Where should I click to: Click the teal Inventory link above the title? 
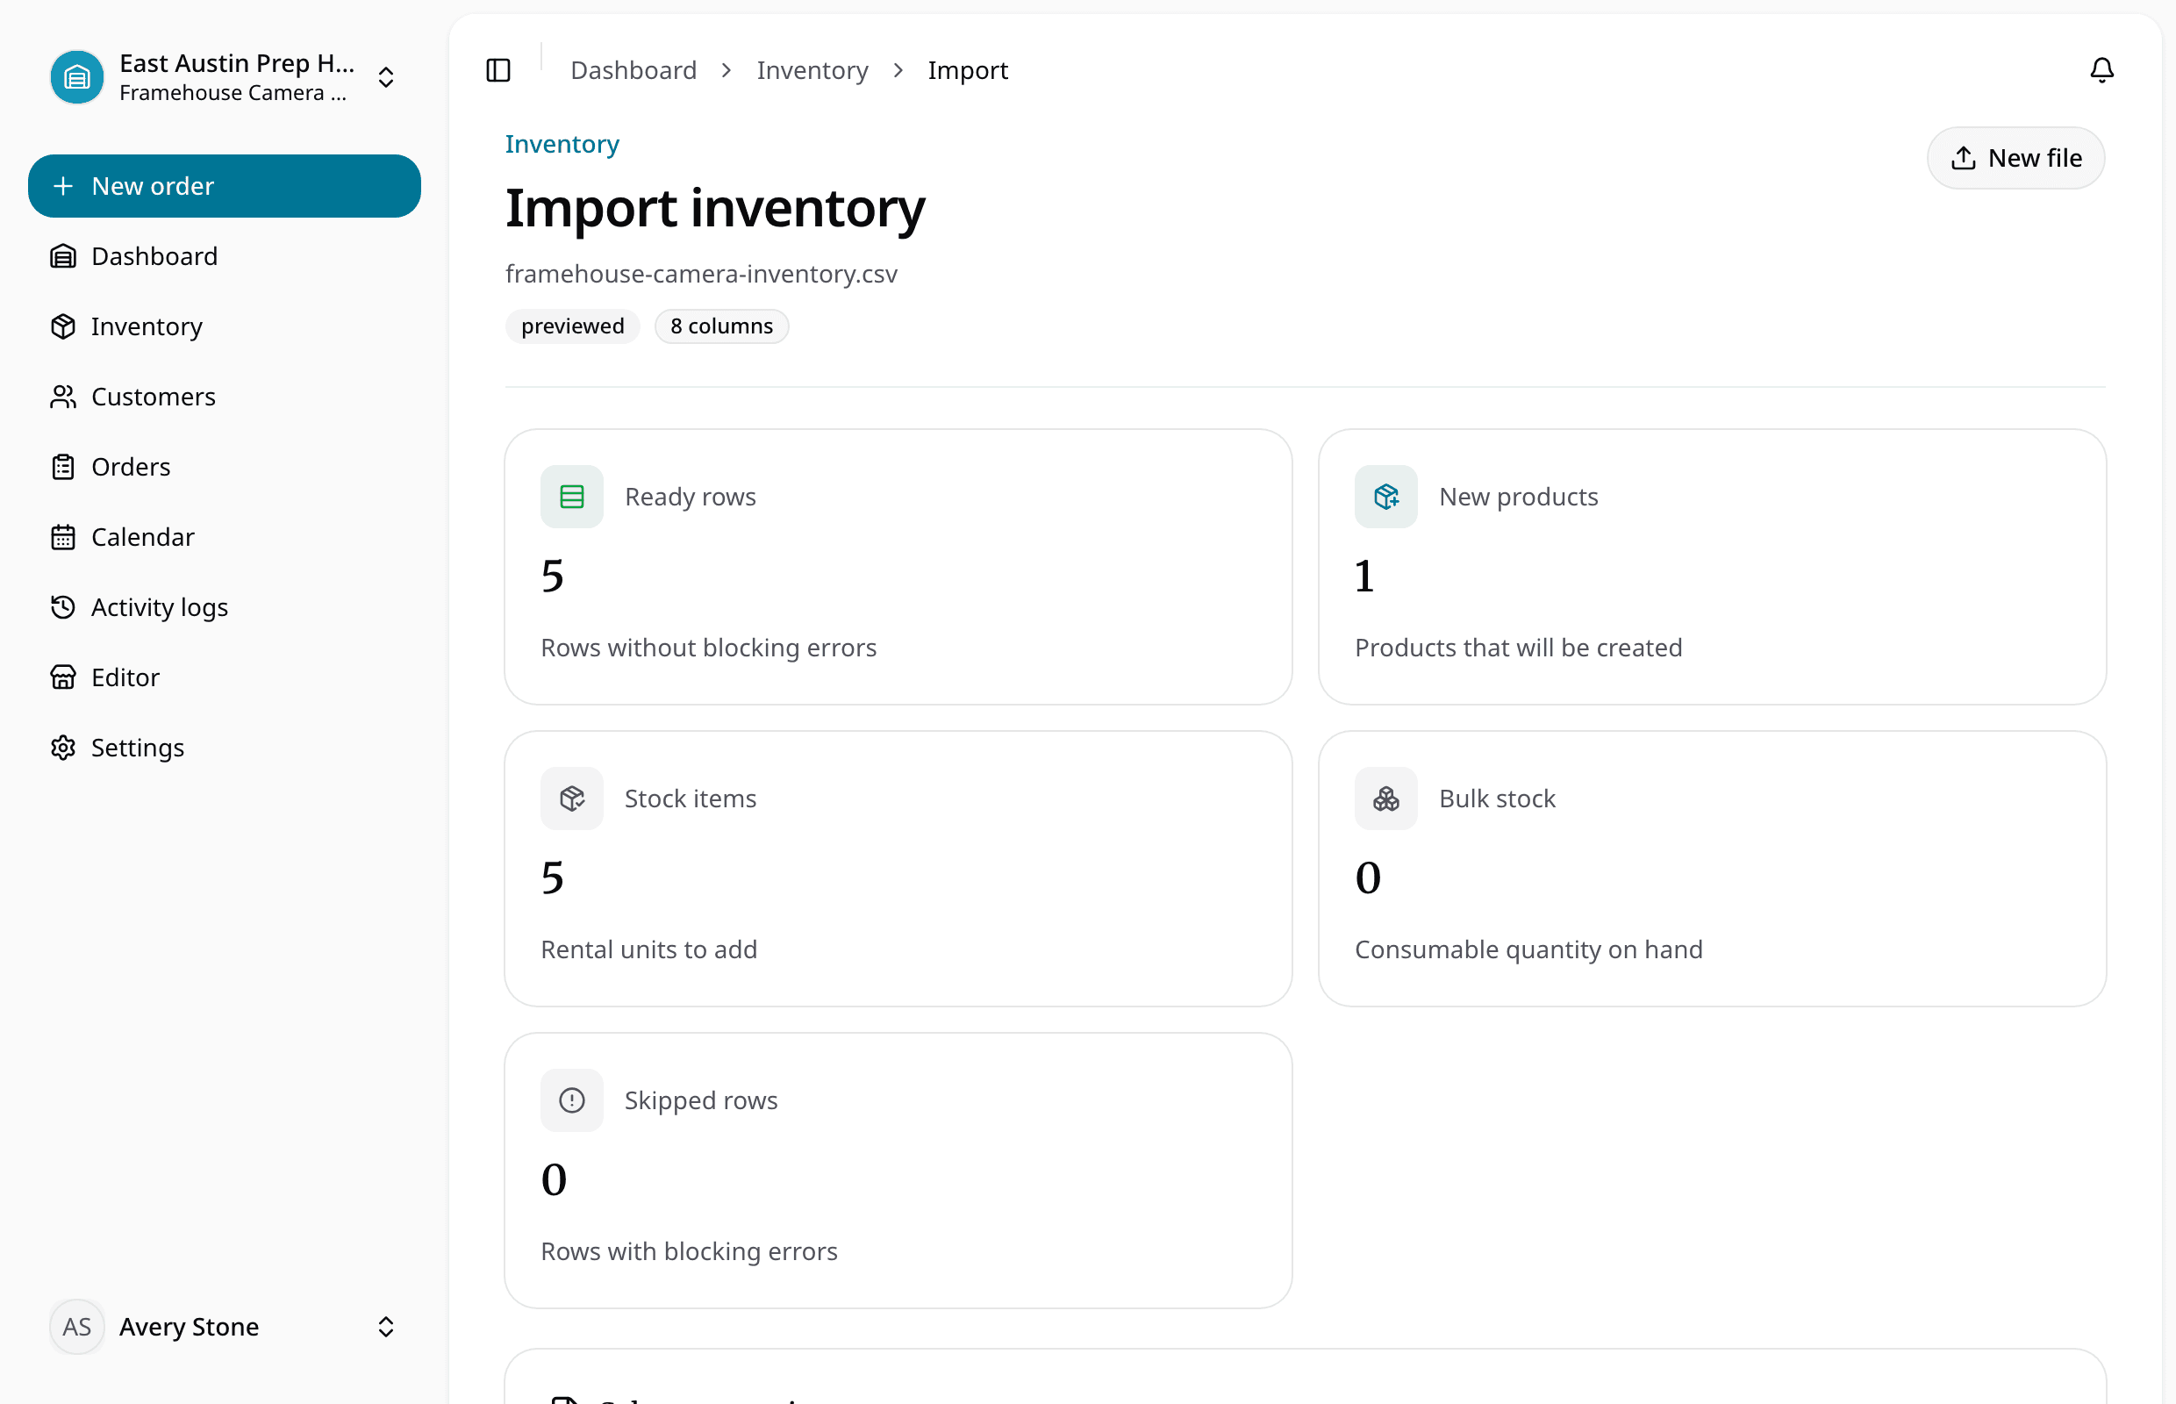click(x=562, y=144)
